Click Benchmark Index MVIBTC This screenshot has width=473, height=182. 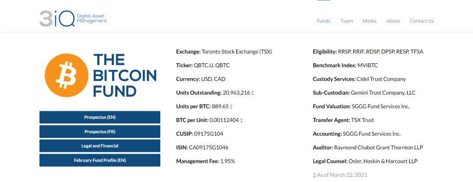tap(346, 65)
